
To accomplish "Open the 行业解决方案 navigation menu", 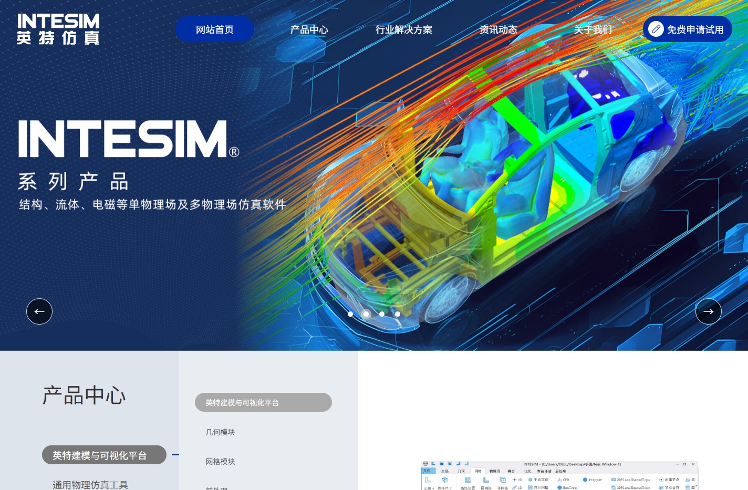I will pyautogui.click(x=404, y=29).
